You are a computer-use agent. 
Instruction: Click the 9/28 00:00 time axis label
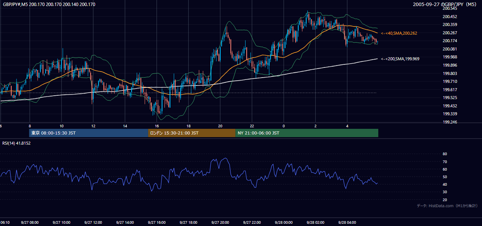point(284,223)
